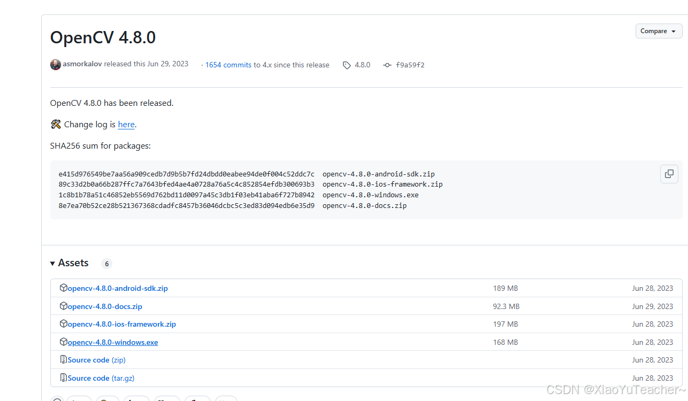Download opencv-4.8.0-ios-framework.zip asset
This screenshot has height=401, width=688.
[122, 324]
